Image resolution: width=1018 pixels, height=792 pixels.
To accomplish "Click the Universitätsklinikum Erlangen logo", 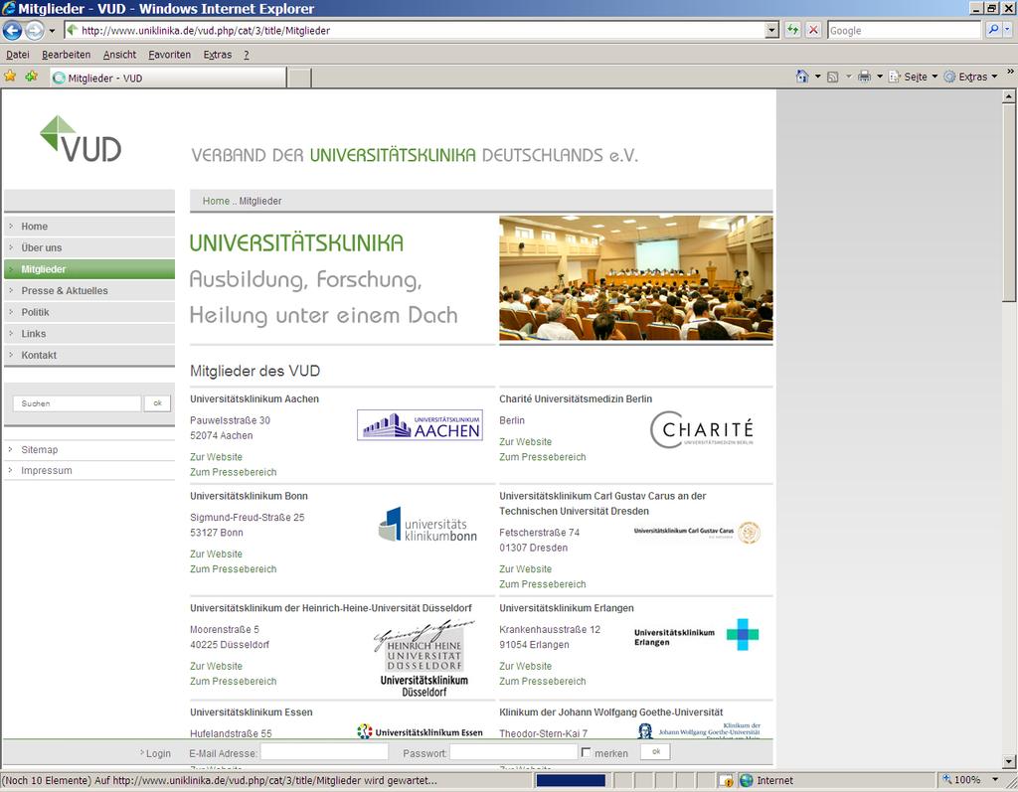I will [696, 635].
